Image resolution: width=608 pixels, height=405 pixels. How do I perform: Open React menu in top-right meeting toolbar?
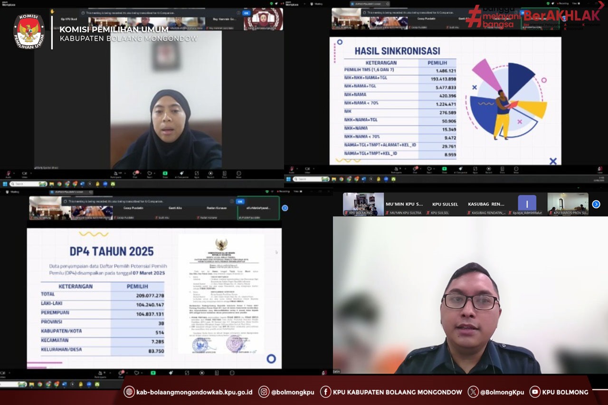coord(430,170)
